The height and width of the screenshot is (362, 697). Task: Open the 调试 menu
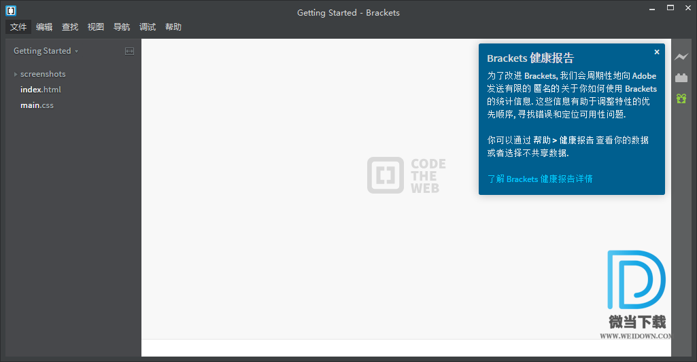(147, 27)
